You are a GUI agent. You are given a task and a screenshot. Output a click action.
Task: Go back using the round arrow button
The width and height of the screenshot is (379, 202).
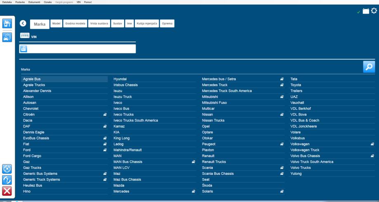click(x=23, y=23)
